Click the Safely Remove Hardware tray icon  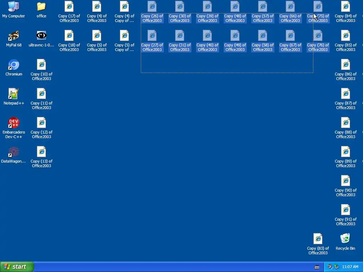click(x=336, y=267)
